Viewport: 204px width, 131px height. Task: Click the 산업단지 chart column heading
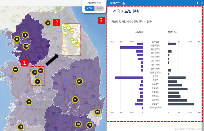(172, 32)
